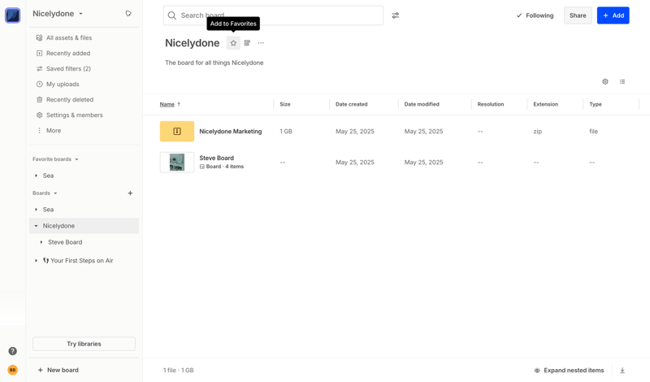The width and height of the screenshot is (650, 382).
Task: Open Steve Board from the table row
Action: point(216,158)
